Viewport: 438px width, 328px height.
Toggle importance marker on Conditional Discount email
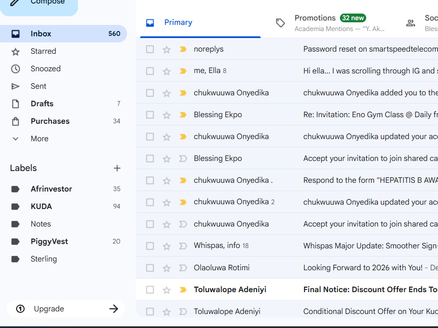pyautogui.click(x=183, y=311)
